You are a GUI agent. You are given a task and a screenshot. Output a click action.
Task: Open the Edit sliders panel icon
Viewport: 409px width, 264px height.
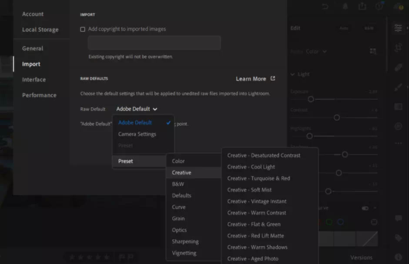point(398,28)
